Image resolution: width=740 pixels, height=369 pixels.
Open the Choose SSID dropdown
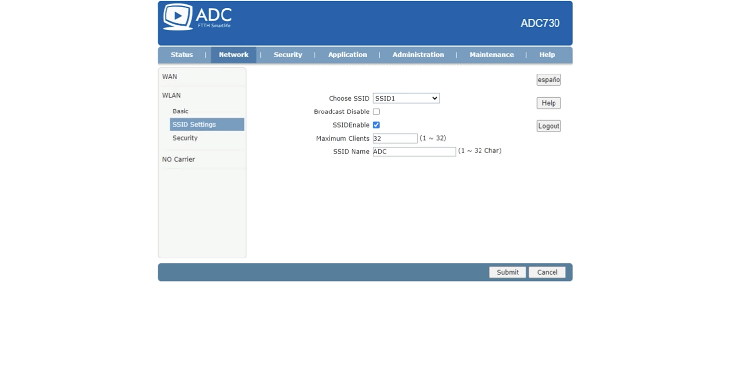(x=406, y=98)
